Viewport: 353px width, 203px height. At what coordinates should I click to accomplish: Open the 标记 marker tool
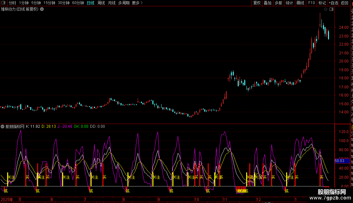[322, 3]
